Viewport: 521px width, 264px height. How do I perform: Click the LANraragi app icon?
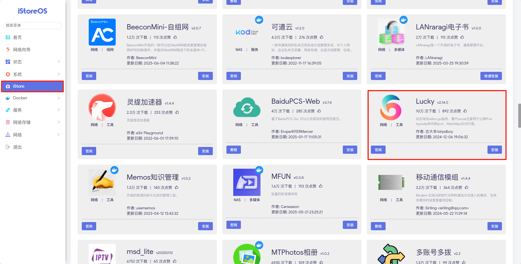pos(391,32)
